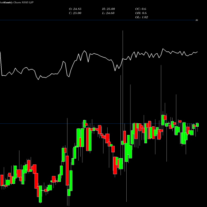Select the high price value H: 25.00
This screenshot has width=207, height=207.
pos(108,9)
